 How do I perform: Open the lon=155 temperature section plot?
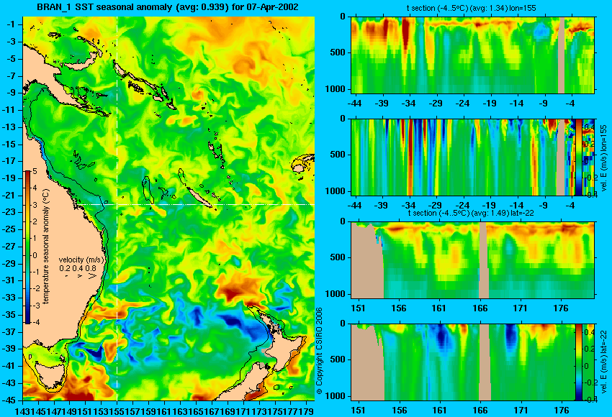pos(472,55)
